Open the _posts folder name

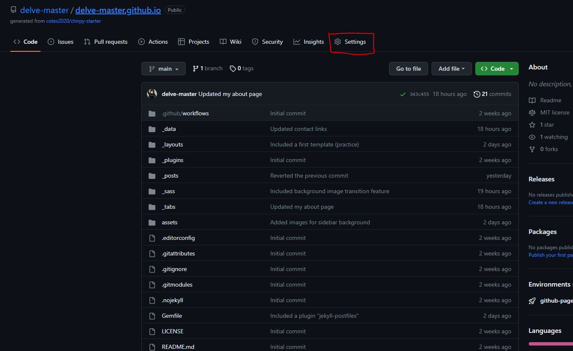[170, 175]
